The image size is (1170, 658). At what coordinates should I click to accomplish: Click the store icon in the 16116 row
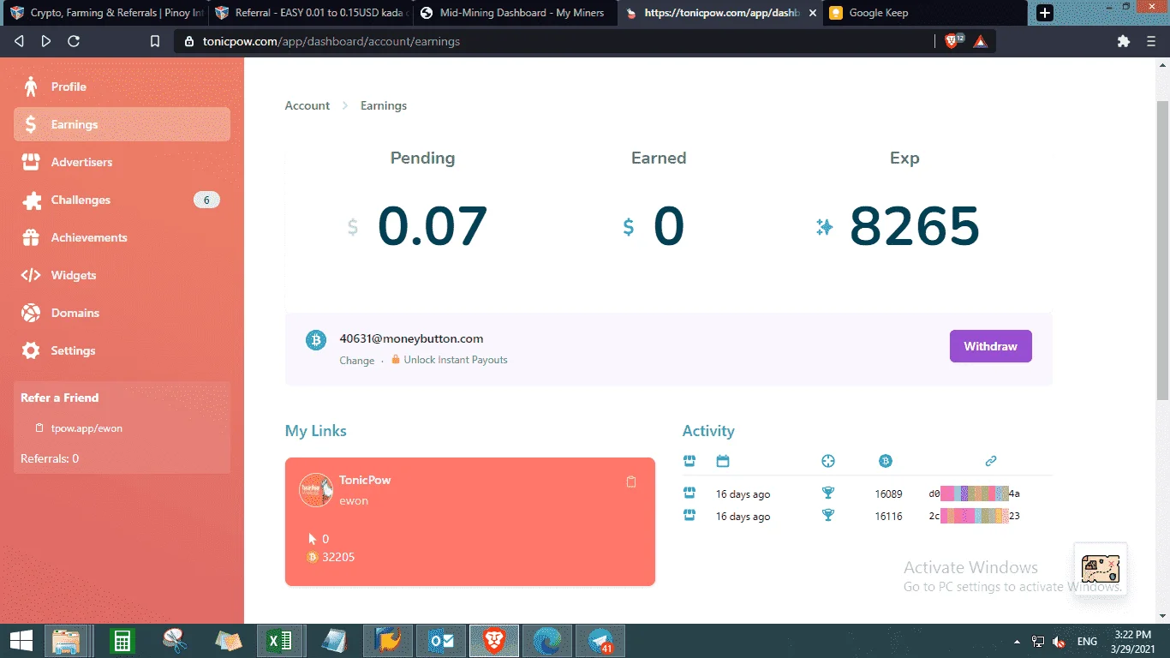[689, 515]
